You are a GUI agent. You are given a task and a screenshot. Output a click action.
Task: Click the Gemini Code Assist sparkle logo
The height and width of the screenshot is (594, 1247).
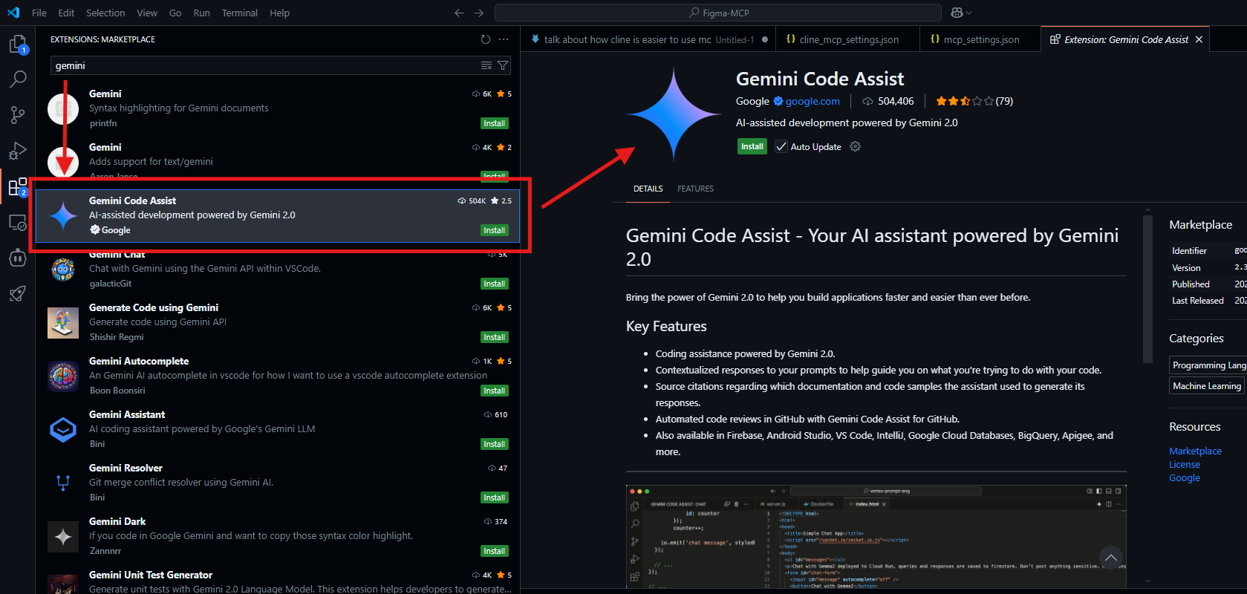tap(674, 114)
